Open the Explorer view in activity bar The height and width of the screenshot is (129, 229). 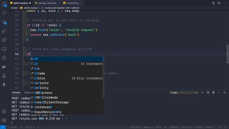coord(4,4)
